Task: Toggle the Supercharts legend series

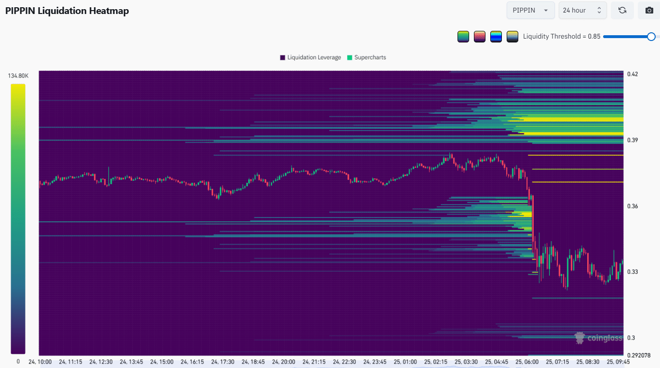Action: click(x=370, y=57)
